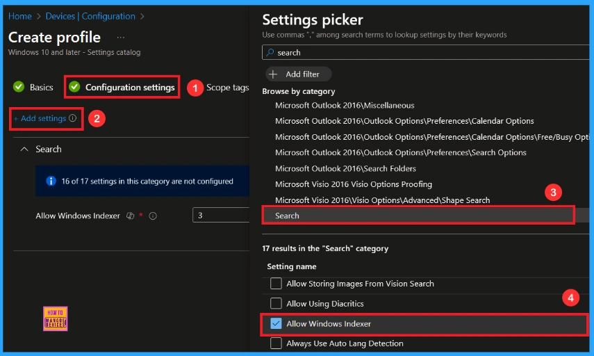Click the green checkmark icon beside Basics

click(19, 87)
